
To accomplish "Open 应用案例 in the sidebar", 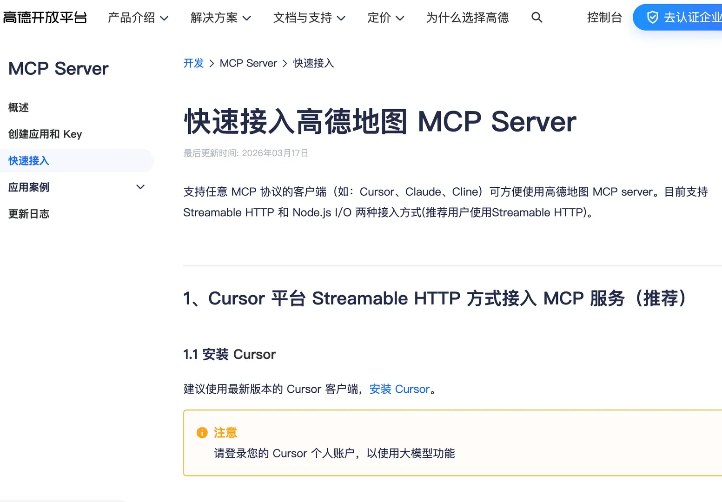I will 29,187.
